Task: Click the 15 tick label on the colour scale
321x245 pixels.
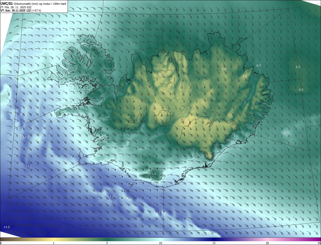Action: pos(214,243)
